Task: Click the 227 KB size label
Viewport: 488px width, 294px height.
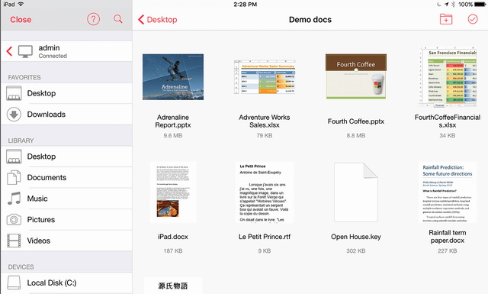Action: [448, 251]
